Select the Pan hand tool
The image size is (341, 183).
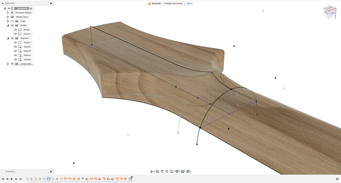pos(162,172)
